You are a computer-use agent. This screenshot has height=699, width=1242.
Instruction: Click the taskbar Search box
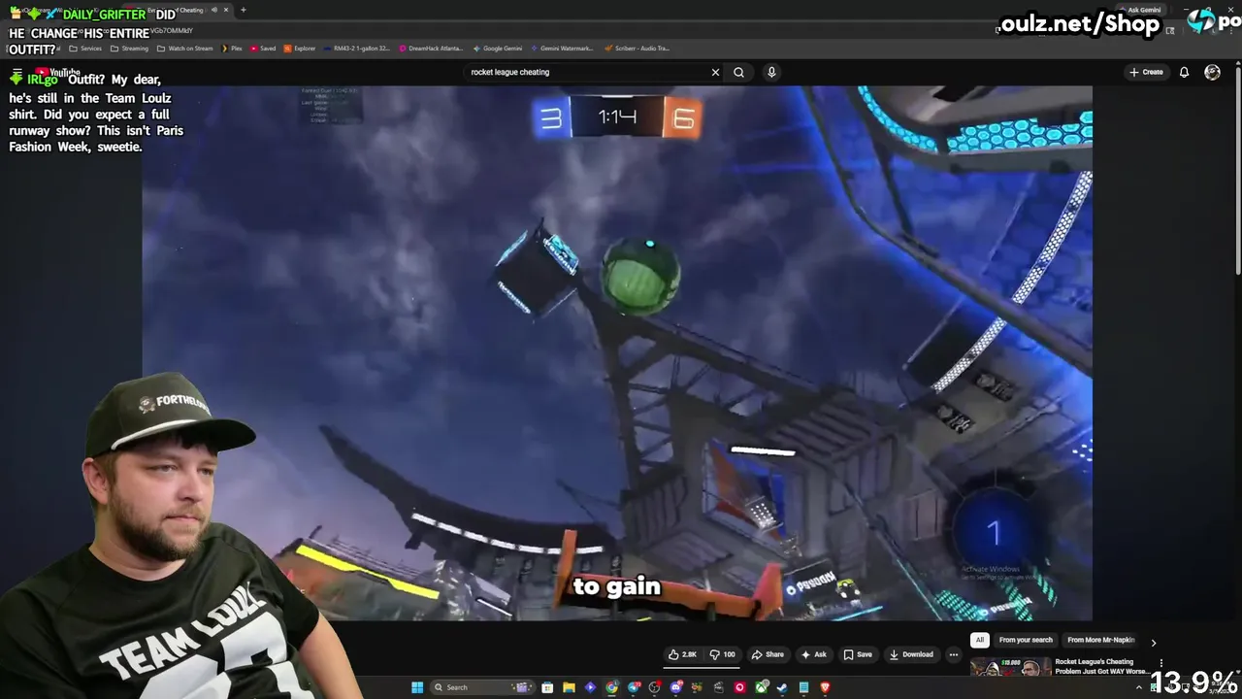click(482, 687)
